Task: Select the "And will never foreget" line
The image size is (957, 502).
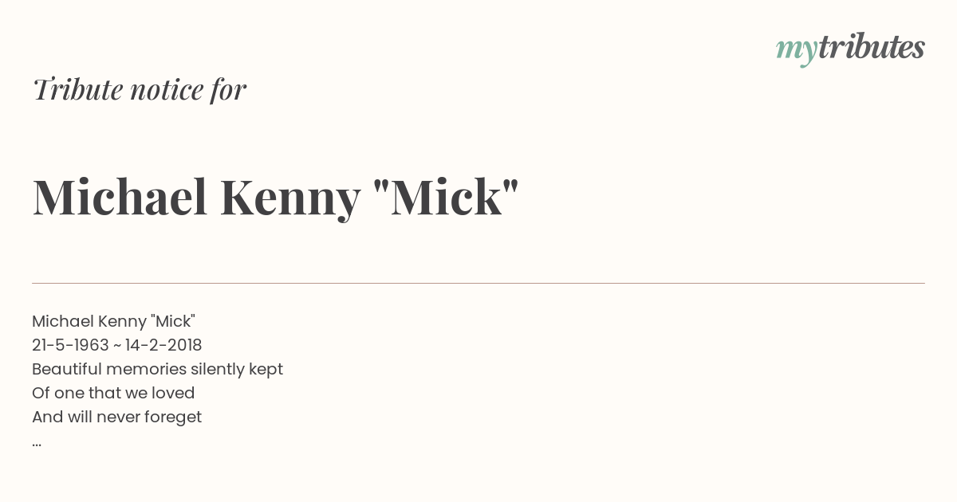Action: point(116,417)
